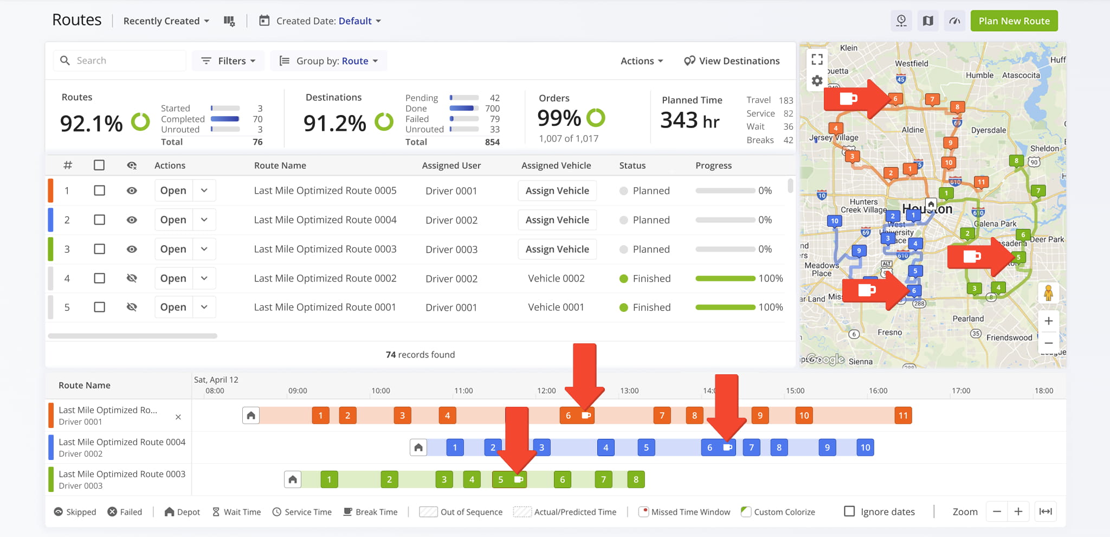Viewport: 1110px width, 537px height.
Task: Open the Actions menu
Action: [x=641, y=61]
